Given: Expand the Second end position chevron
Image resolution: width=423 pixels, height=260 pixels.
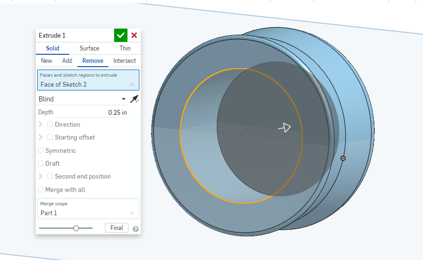Looking at the screenshot, I should pos(41,176).
